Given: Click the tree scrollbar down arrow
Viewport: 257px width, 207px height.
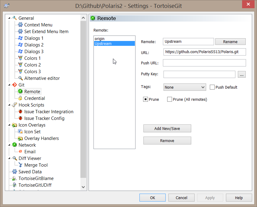Looking at the screenshot, I should pos(83,187).
